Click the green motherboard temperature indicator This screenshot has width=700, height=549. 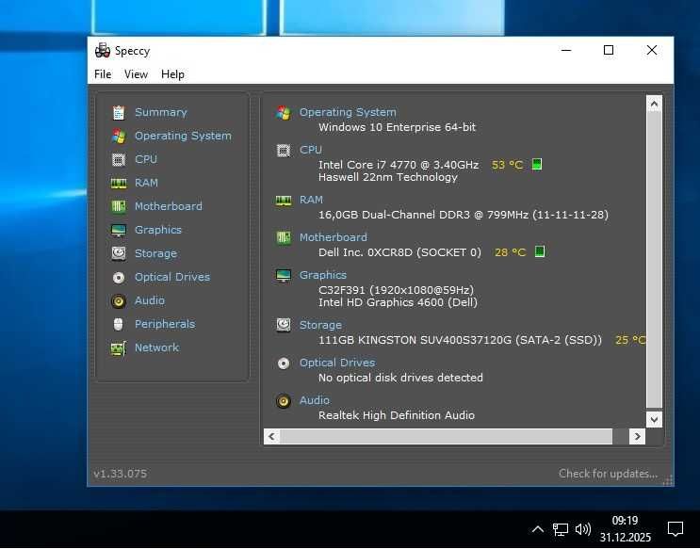click(540, 251)
